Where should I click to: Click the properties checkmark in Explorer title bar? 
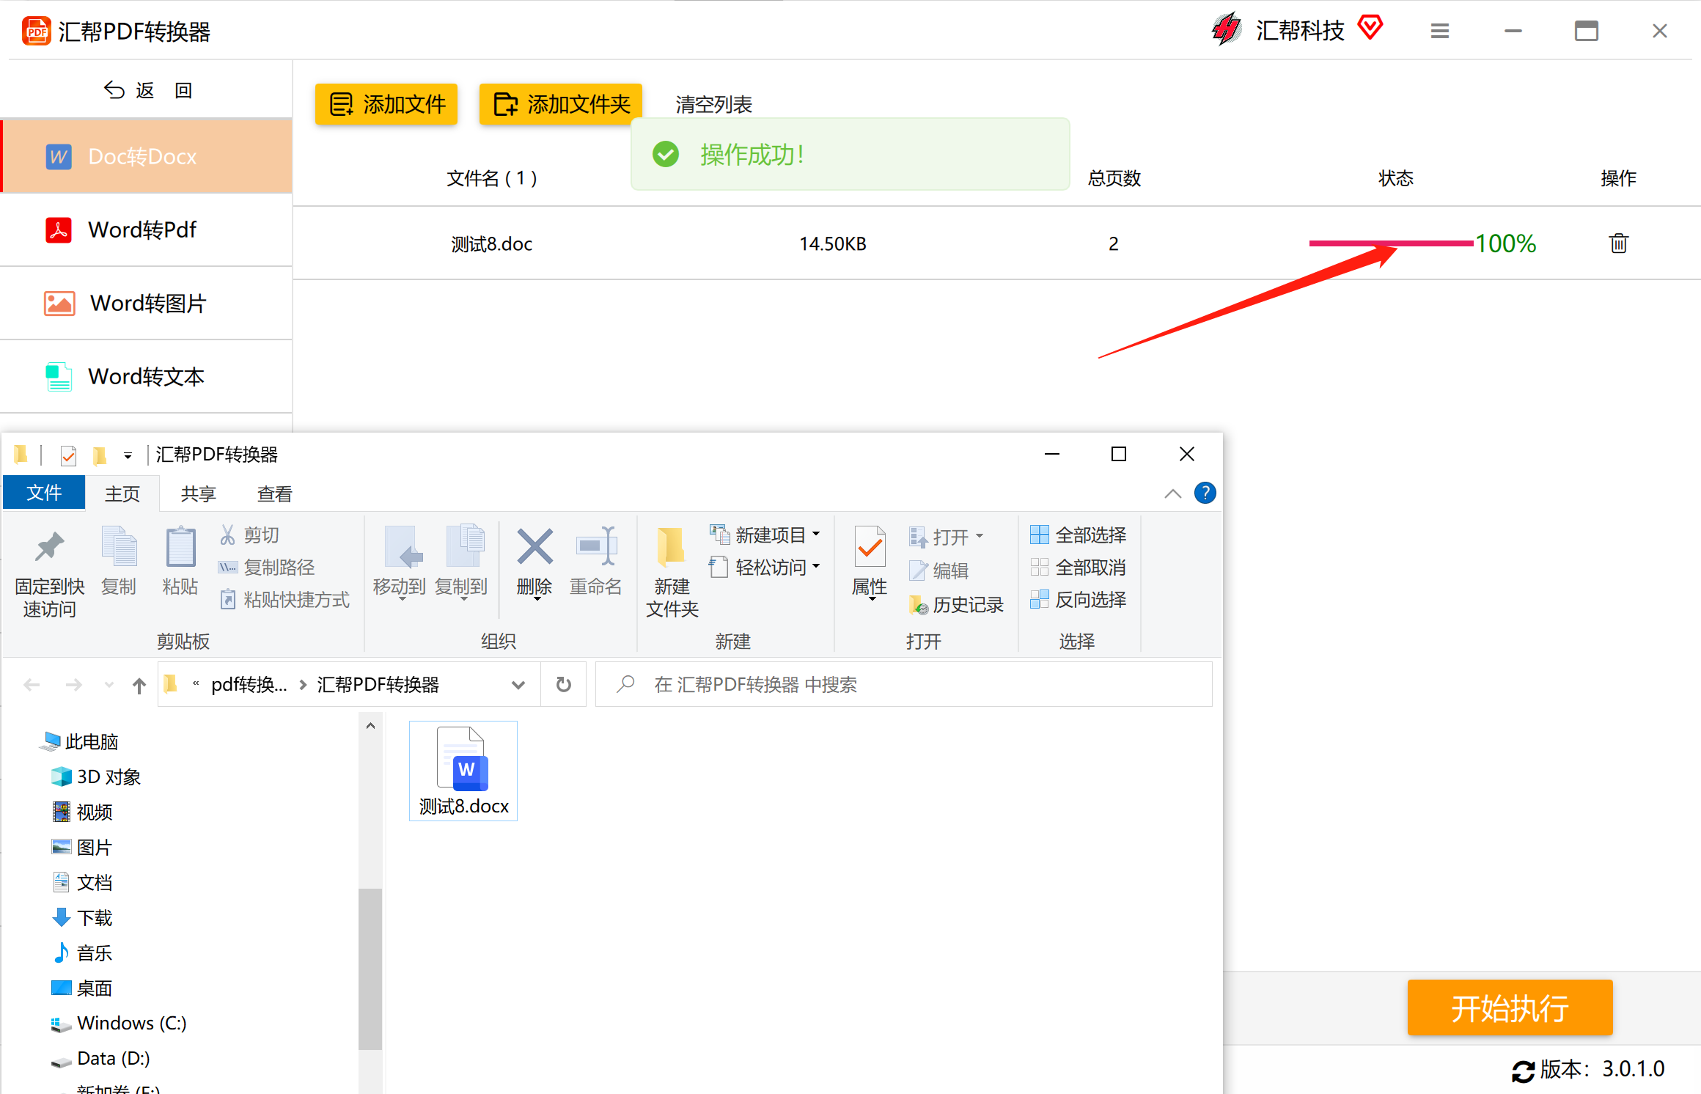[x=68, y=455]
